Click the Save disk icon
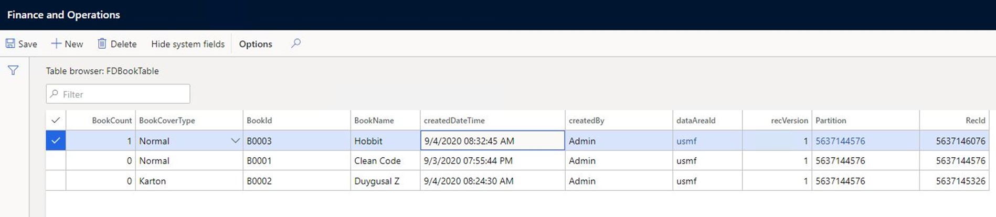 coord(10,44)
